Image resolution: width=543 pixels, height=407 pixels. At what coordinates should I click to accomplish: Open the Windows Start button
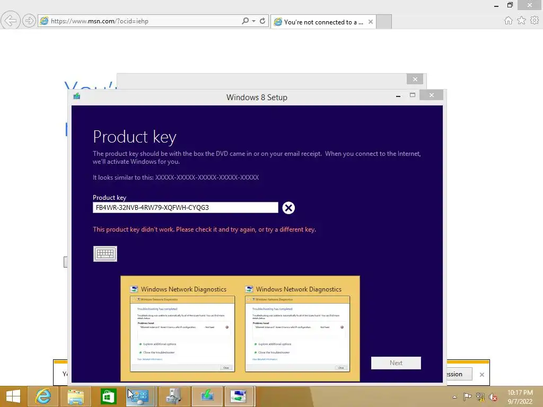pyautogui.click(x=13, y=396)
